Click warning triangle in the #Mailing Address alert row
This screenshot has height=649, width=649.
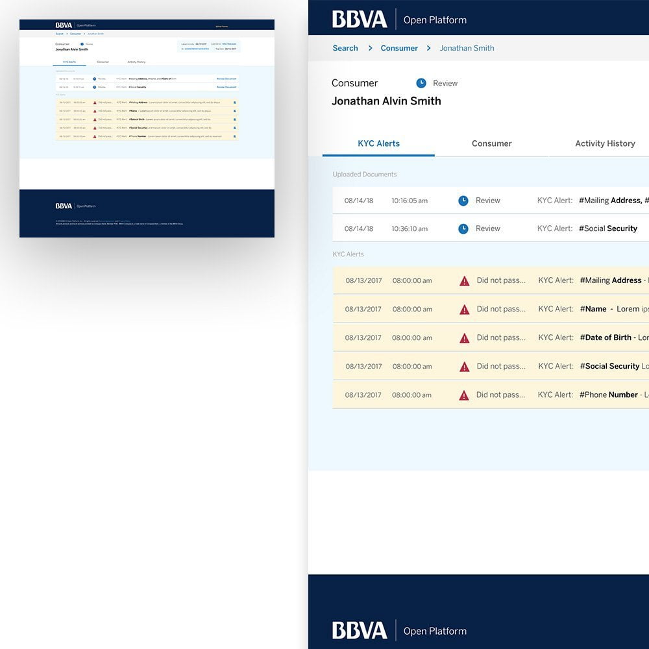465,281
